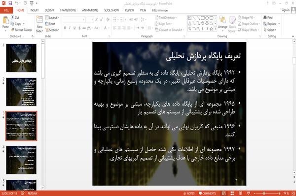The width and height of the screenshot is (296, 196).
Task: Open Shape Fill dropdown
Action: (246, 18)
